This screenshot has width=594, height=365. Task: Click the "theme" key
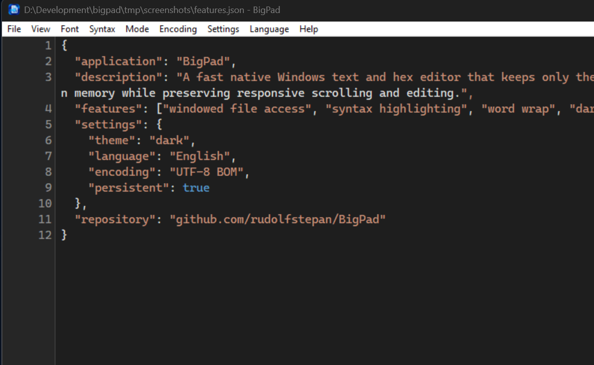tap(112, 140)
